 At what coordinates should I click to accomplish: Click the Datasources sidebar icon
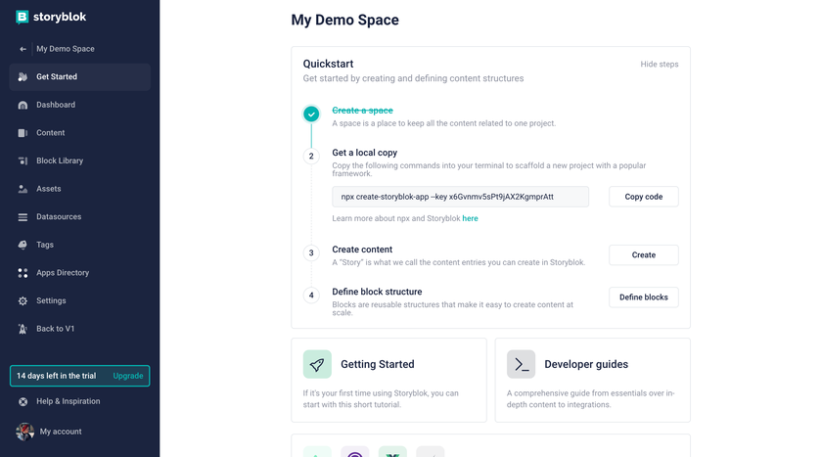click(x=23, y=217)
